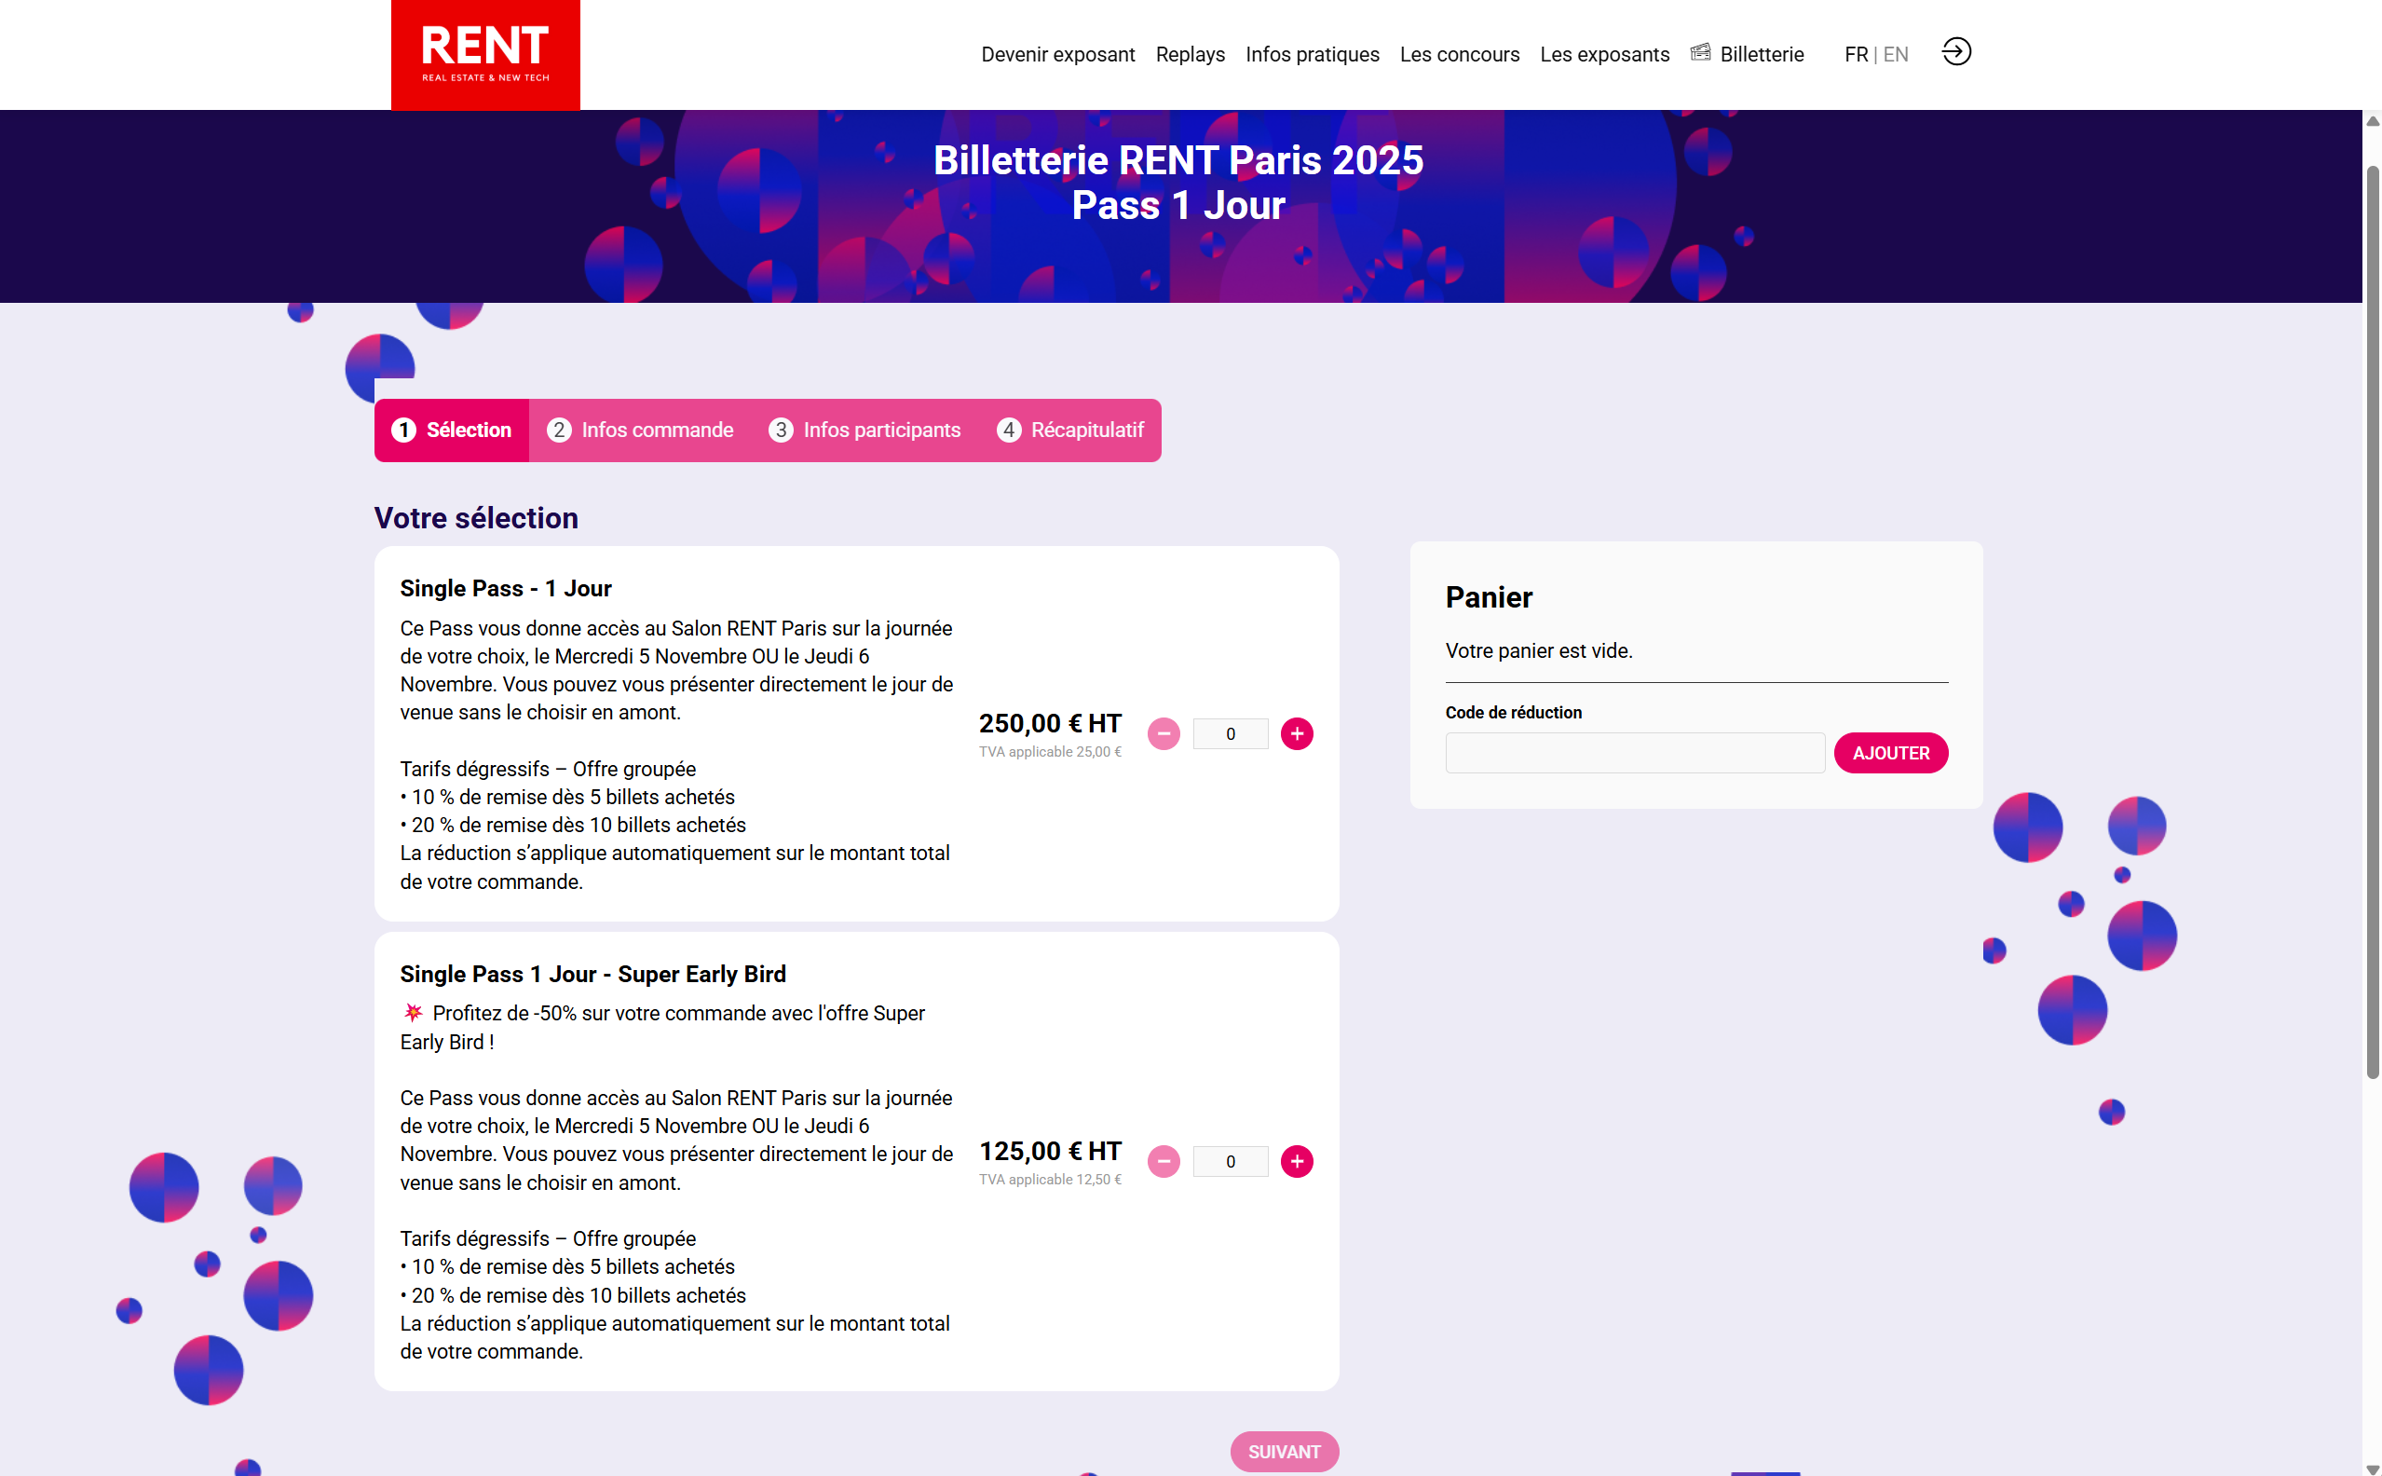Click the 'Votre sélection' heading

(476, 518)
